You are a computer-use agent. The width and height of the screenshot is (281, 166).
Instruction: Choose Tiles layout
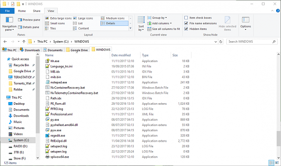pyautogui.click(x=51, y=28)
